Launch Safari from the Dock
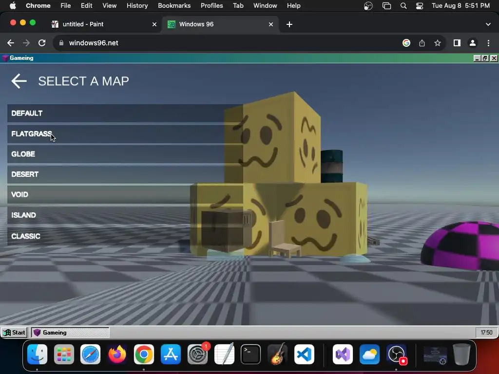This screenshot has width=499, height=374. click(x=90, y=355)
